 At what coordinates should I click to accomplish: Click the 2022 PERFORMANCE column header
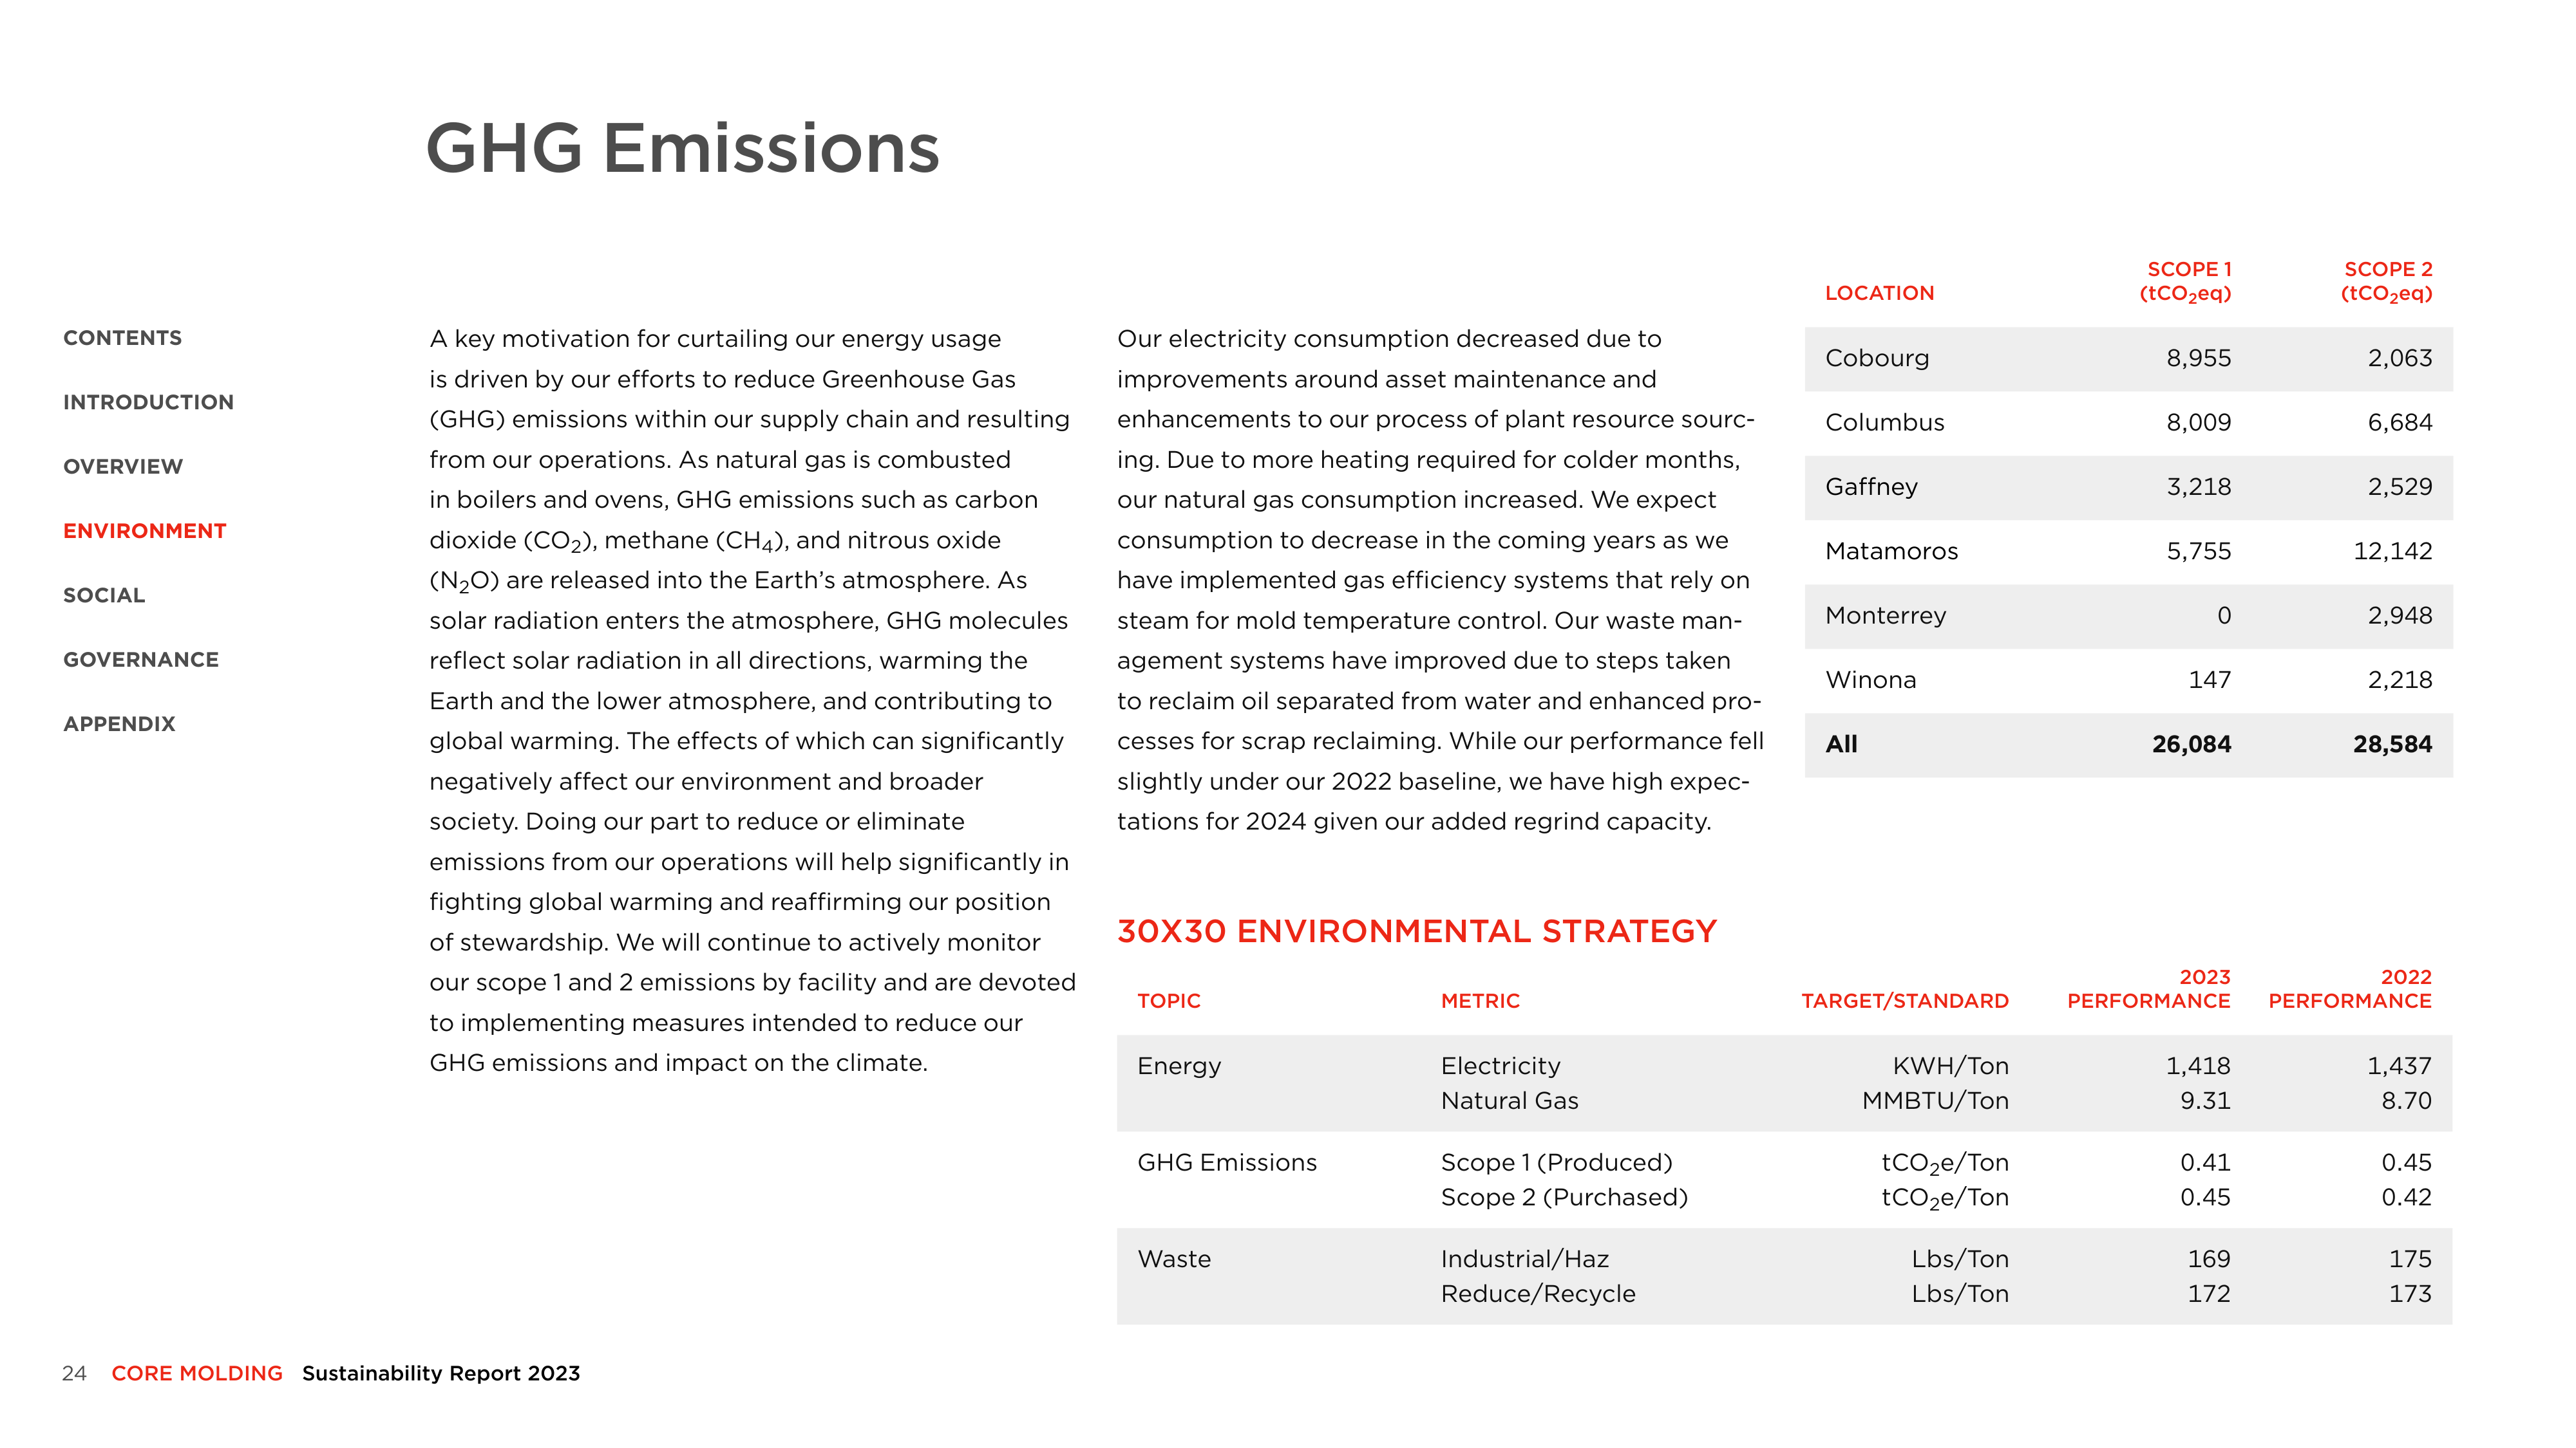click(x=2349, y=989)
